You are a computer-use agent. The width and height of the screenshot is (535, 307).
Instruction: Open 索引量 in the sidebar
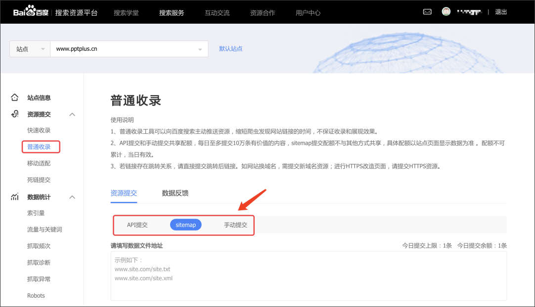click(36, 213)
